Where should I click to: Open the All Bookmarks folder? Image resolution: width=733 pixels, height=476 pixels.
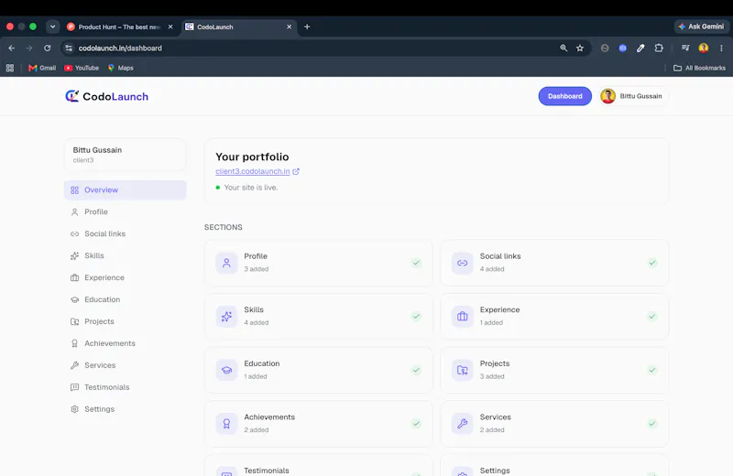click(699, 69)
